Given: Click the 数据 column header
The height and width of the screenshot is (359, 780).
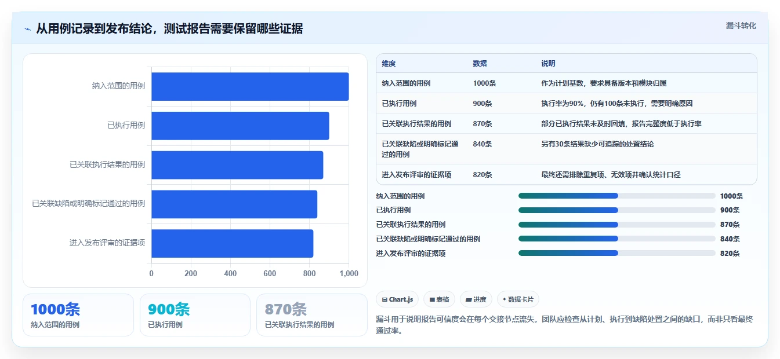Looking at the screenshot, I should point(480,64).
